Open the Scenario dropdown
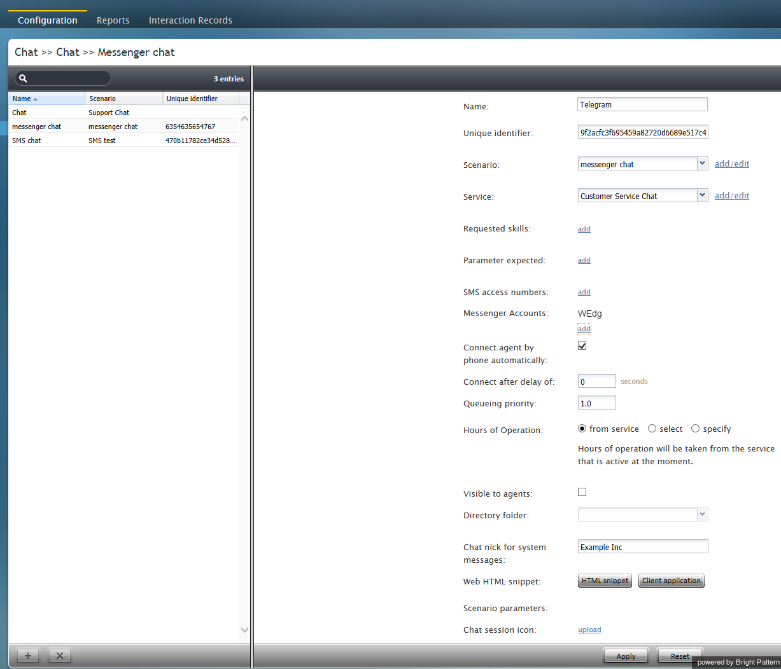The image size is (781, 669). pyautogui.click(x=702, y=164)
